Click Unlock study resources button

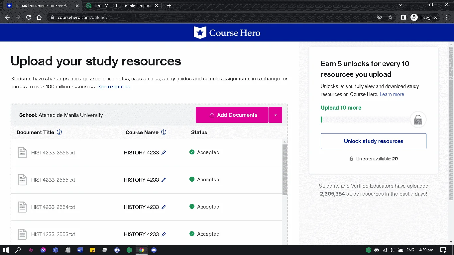(x=373, y=141)
